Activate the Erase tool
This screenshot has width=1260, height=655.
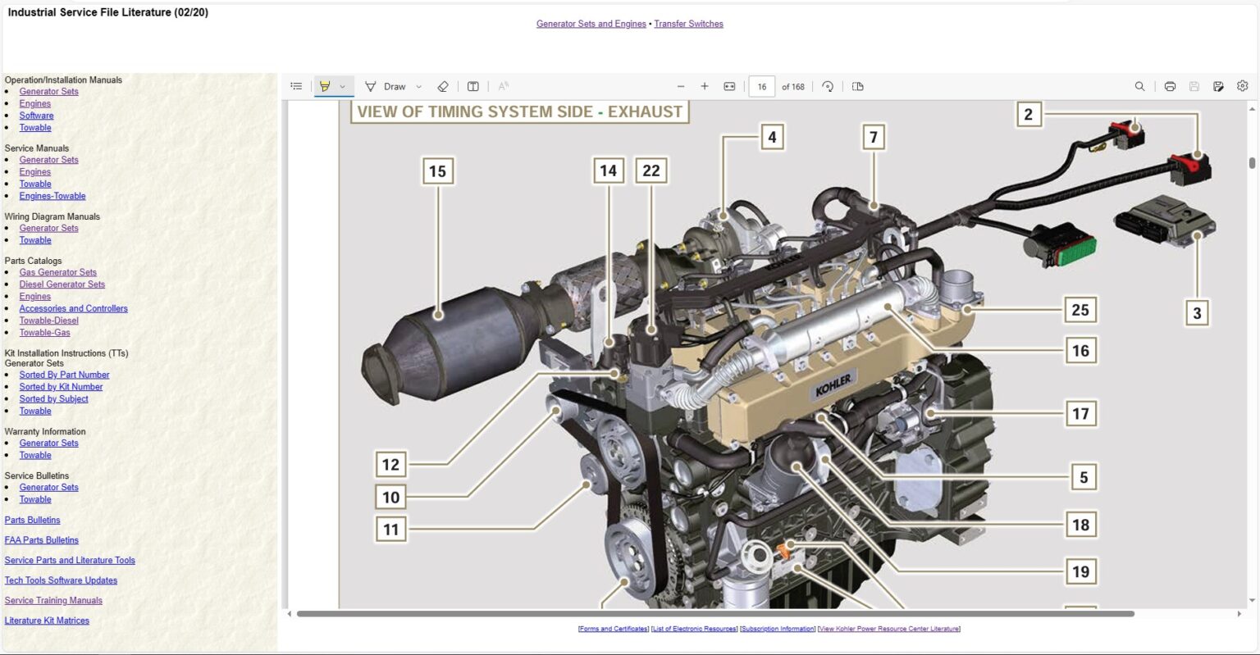tap(443, 86)
